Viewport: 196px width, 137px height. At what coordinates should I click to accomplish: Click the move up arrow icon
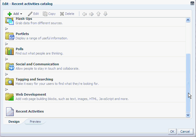pyautogui.click(x=98, y=14)
